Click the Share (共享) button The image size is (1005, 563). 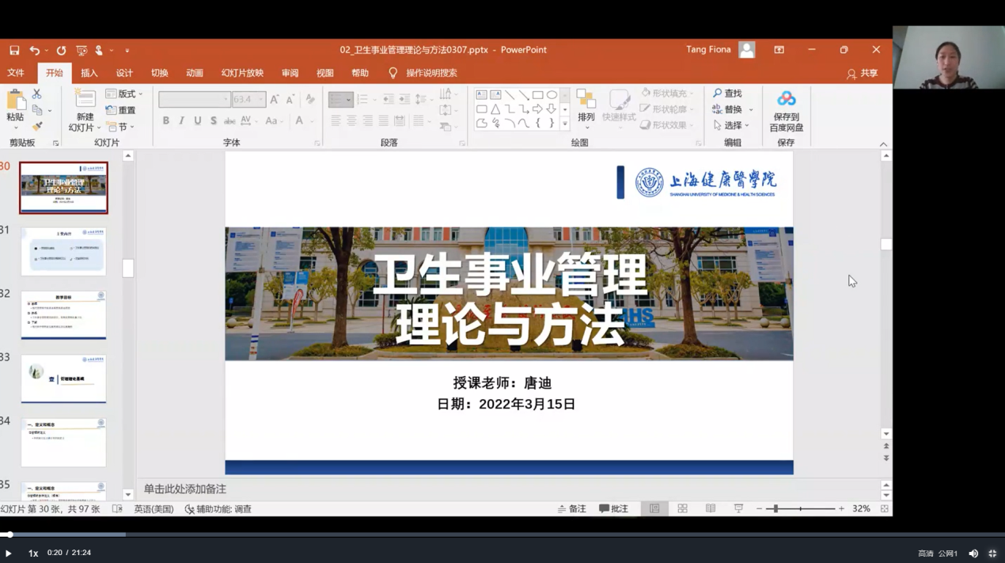862,73
